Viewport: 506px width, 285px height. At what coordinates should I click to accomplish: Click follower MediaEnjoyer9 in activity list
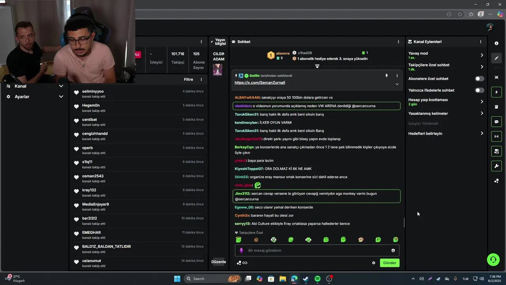96,204
